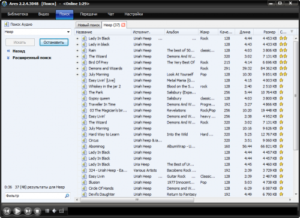Screen dimensions: 300x218
Task: Click audio file icon for Rain
Action: tap(84, 50)
